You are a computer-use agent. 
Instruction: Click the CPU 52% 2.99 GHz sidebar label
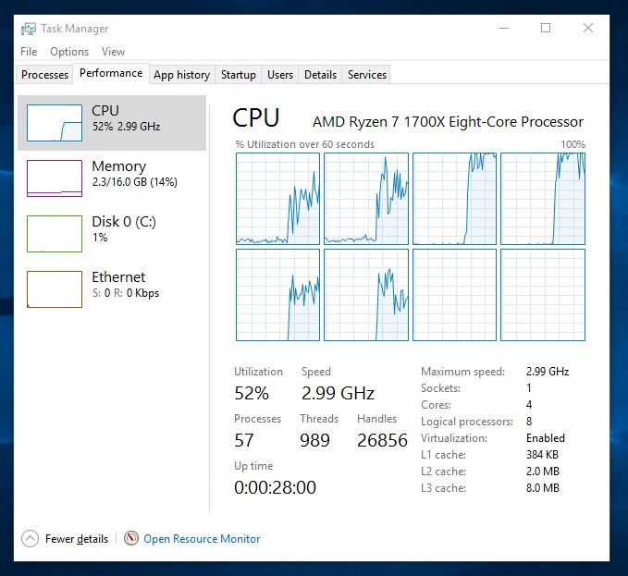[x=126, y=118]
